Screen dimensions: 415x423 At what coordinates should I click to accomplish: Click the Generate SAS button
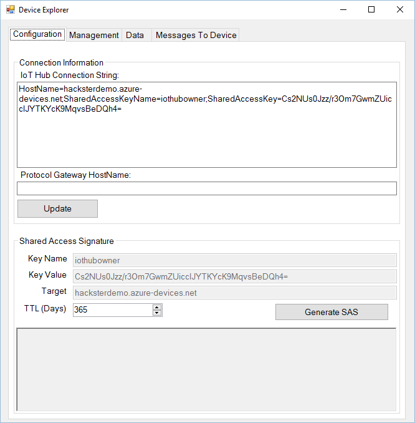coord(332,312)
